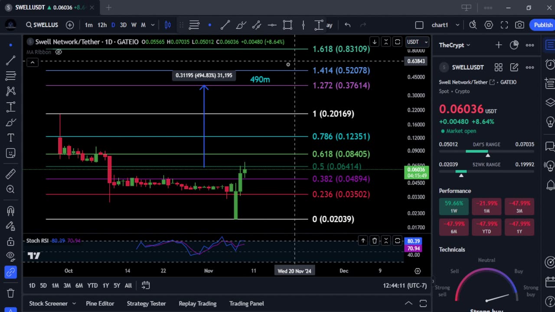Select the All date range

128,286
